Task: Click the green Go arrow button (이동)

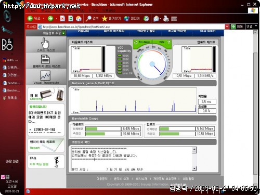Action: point(237,27)
